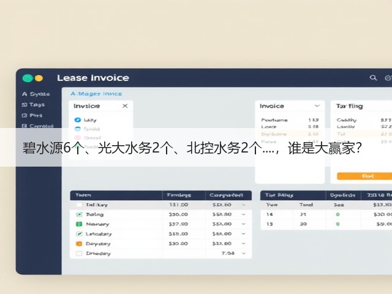Screen dimensions: 392x294
Task: Click the green zero indicator in row 15
Action: pos(337,224)
